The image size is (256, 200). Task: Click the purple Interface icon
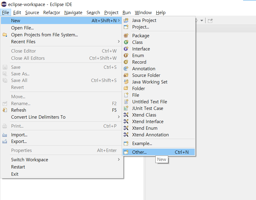coord(126,49)
